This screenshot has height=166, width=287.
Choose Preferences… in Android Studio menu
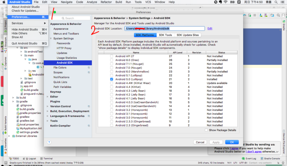pyautogui.click(x=28, y=17)
